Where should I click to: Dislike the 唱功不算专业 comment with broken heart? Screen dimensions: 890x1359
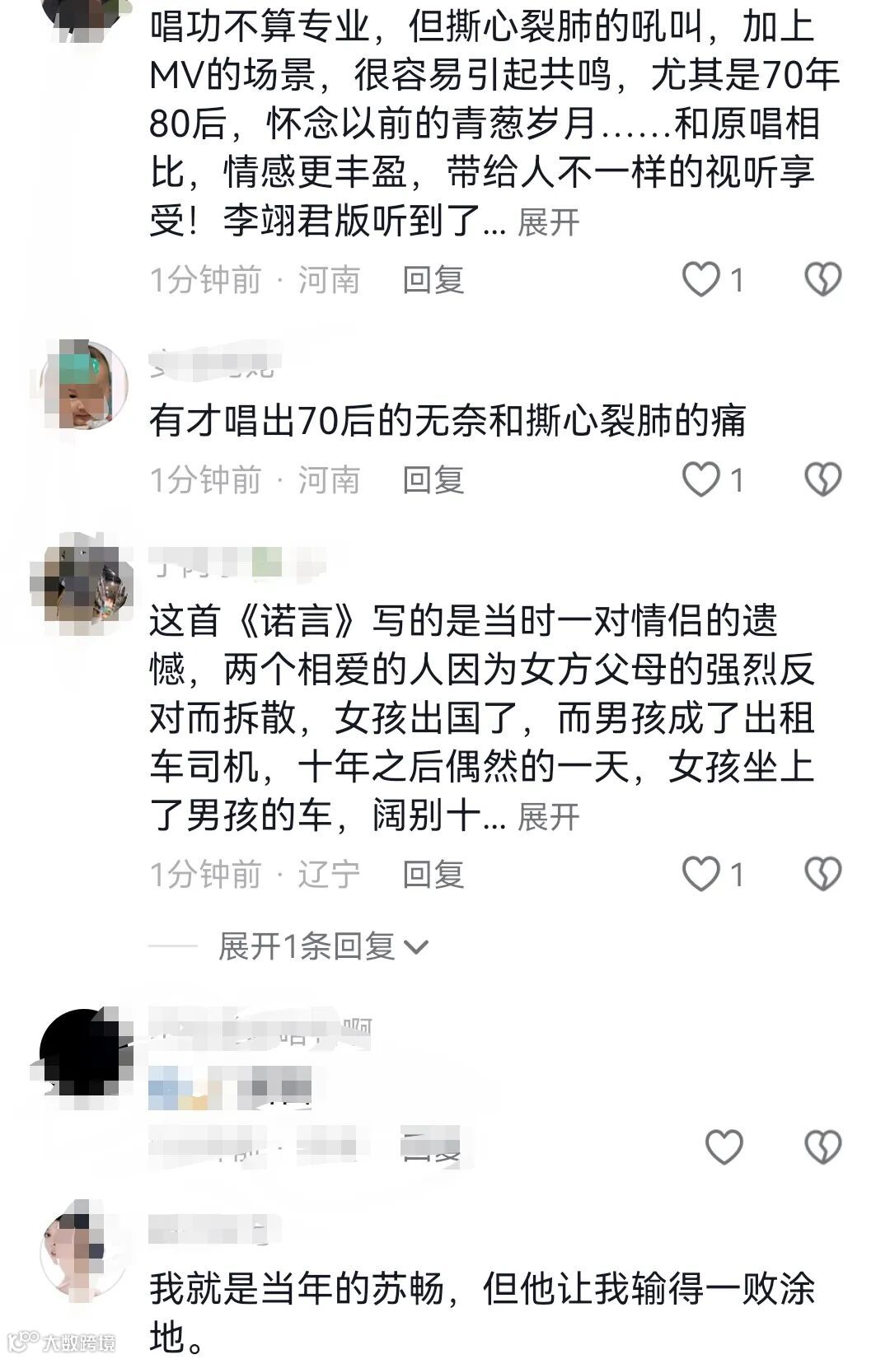tap(822, 280)
